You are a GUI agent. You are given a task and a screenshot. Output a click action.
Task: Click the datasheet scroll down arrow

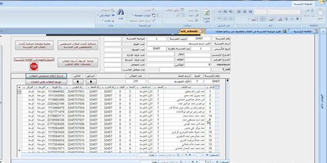coord(20,150)
